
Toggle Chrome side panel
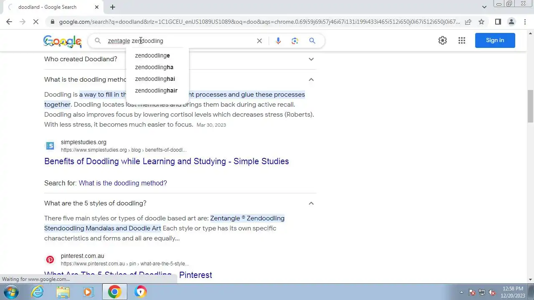498,22
